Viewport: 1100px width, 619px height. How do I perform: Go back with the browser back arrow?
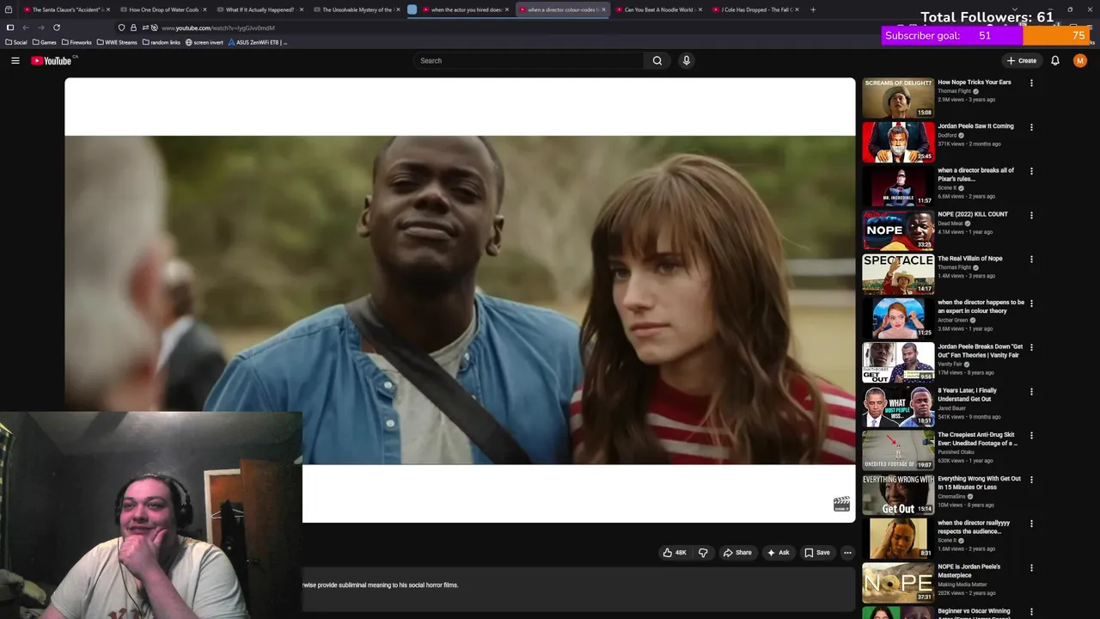click(25, 28)
